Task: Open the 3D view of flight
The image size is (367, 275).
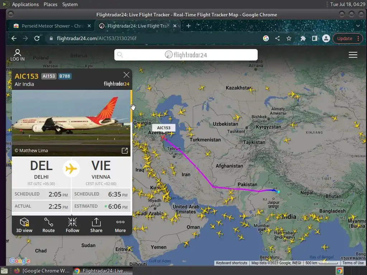Action: [x=24, y=225]
